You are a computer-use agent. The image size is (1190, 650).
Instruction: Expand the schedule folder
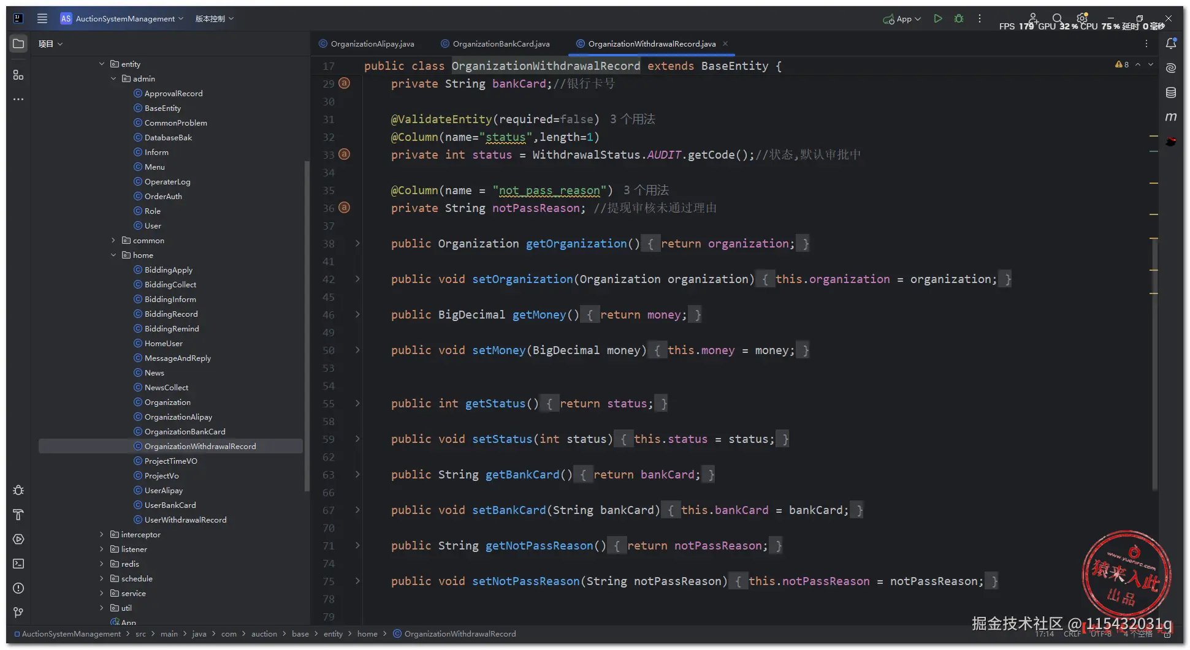tap(102, 578)
